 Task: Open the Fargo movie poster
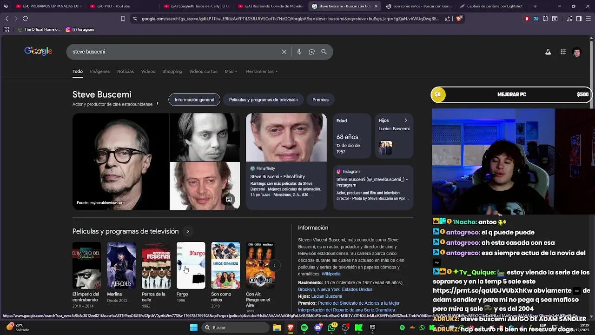click(191, 265)
